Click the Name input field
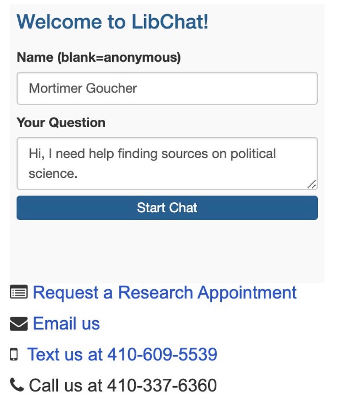Viewport: 340px width, 405px height. click(x=167, y=88)
